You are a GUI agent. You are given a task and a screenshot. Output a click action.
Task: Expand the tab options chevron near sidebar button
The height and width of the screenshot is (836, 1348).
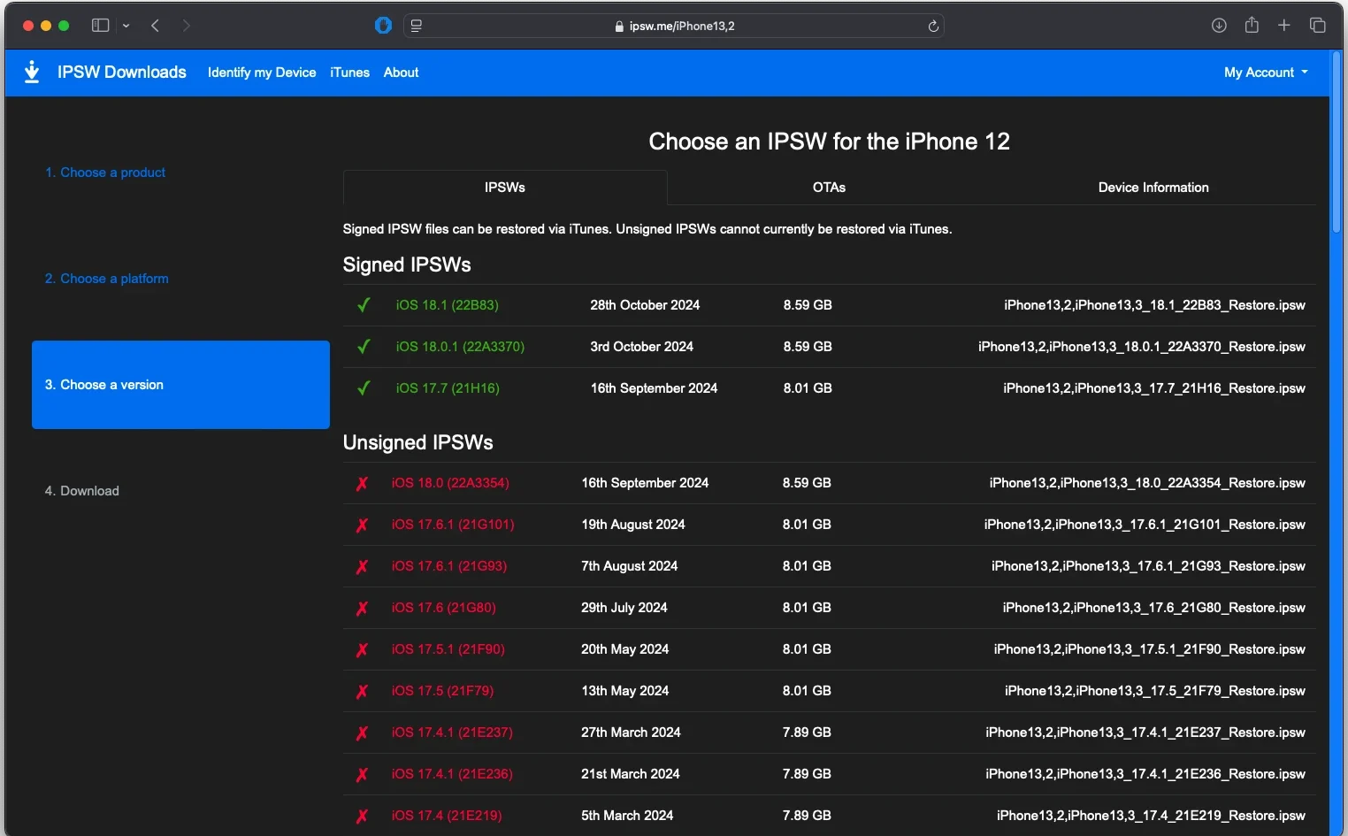pos(126,26)
